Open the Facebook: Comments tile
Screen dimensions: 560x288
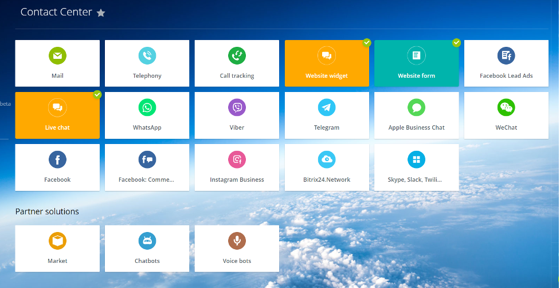coord(147,167)
